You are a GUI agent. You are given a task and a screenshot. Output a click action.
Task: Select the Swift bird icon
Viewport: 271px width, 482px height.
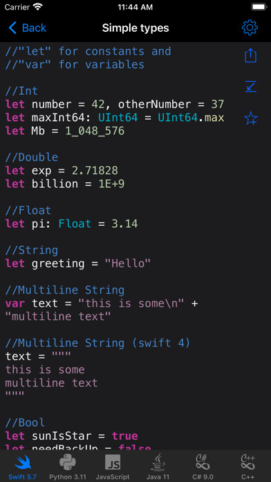click(22, 463)
